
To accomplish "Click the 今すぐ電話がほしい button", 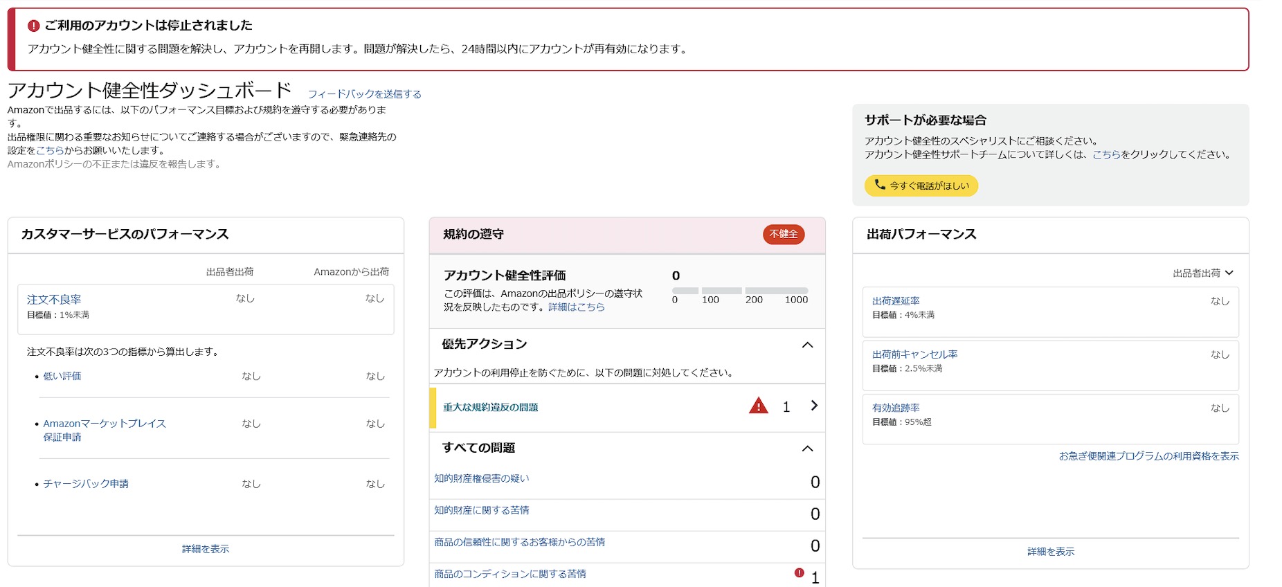I will [921, 186].
